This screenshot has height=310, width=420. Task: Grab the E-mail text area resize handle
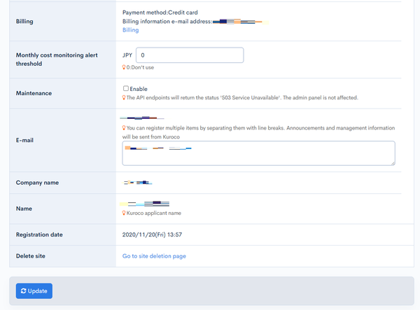click(x=393, y=163)
